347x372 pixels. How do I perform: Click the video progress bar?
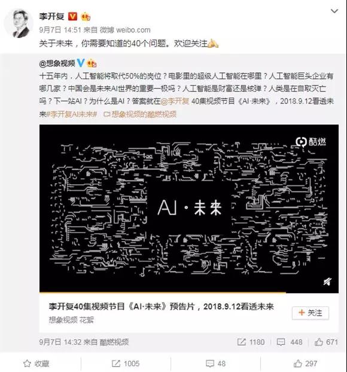coord(189,292)
